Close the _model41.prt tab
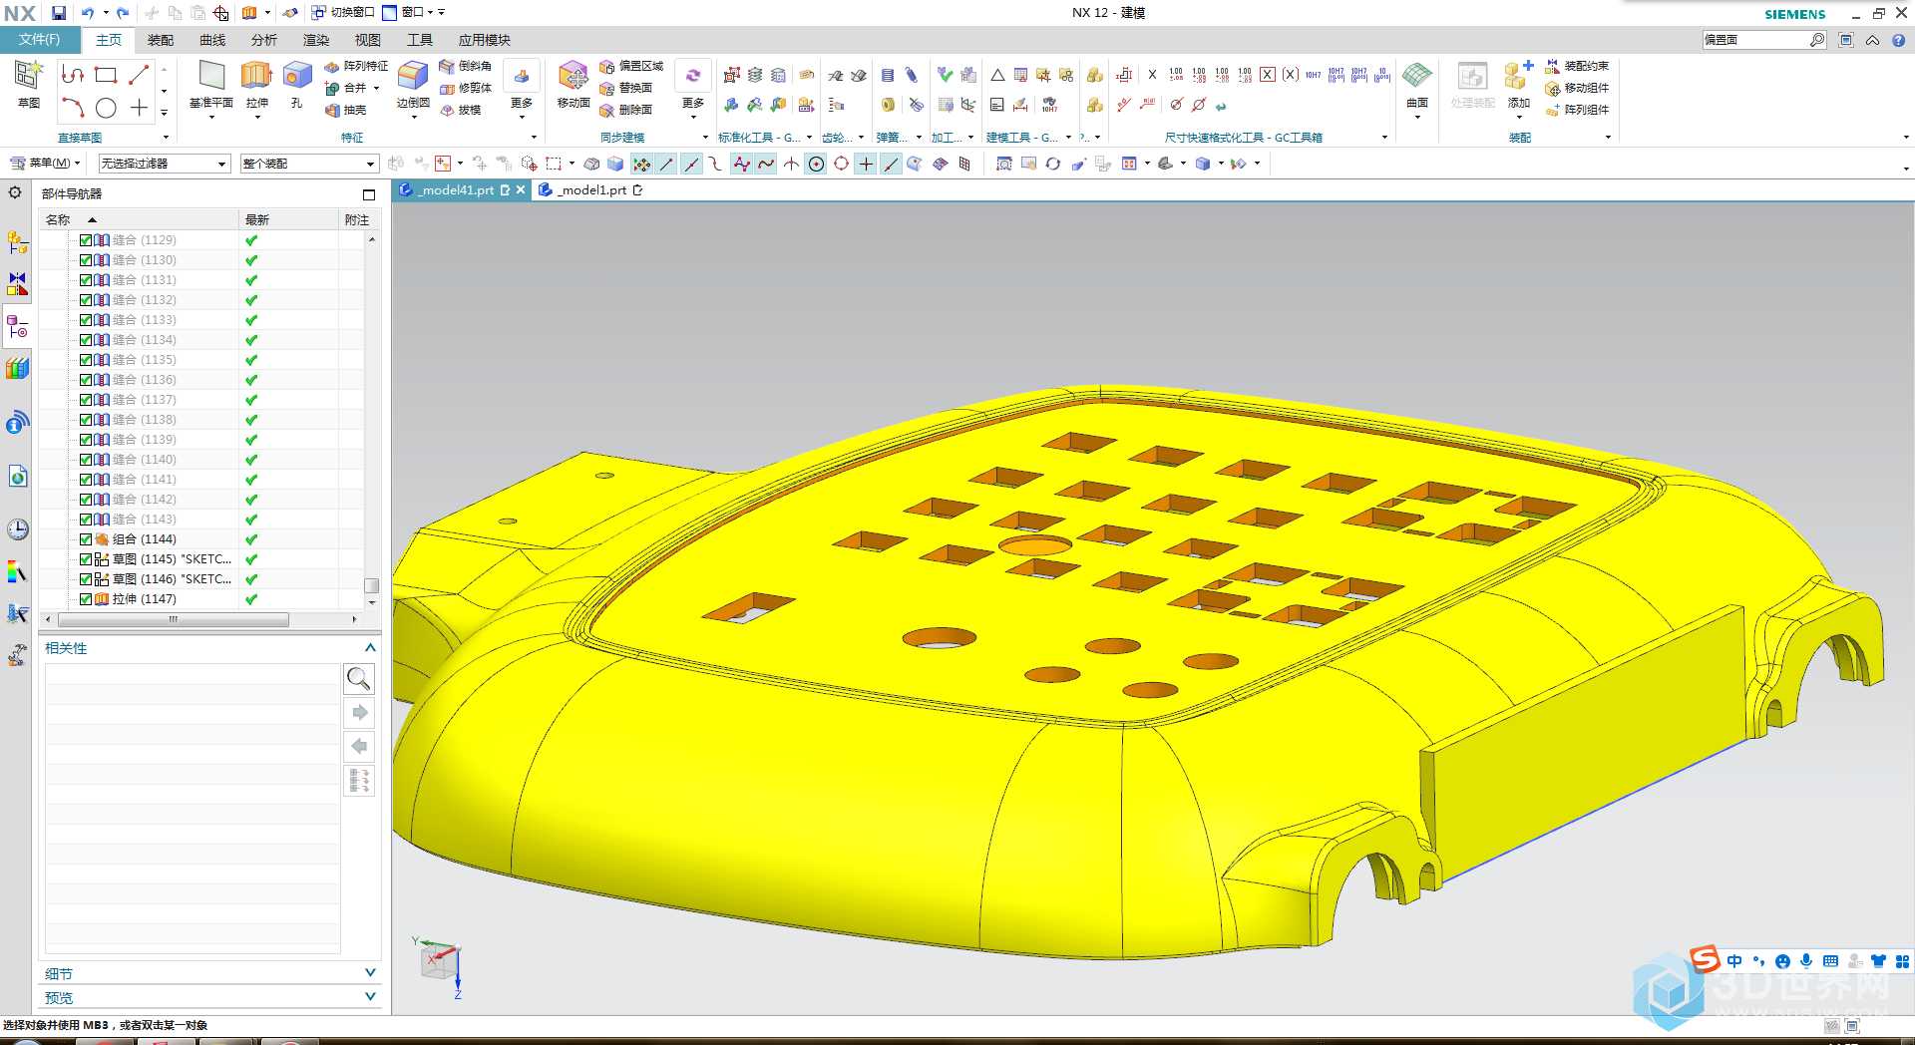This screenshot has width=1915, height=1045. point(521,189)
